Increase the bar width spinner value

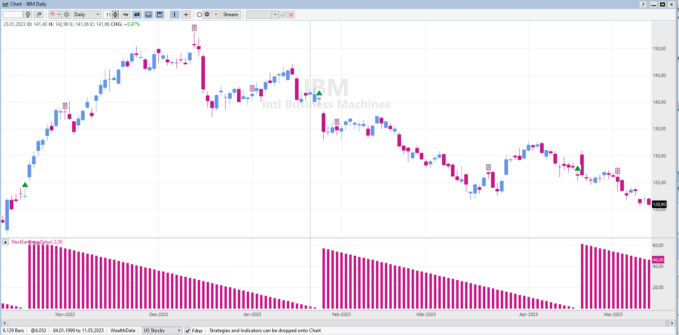[115, 13]
